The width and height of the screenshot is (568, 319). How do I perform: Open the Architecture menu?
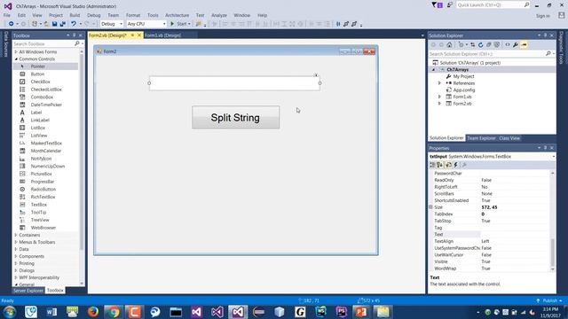coord(177,15)
